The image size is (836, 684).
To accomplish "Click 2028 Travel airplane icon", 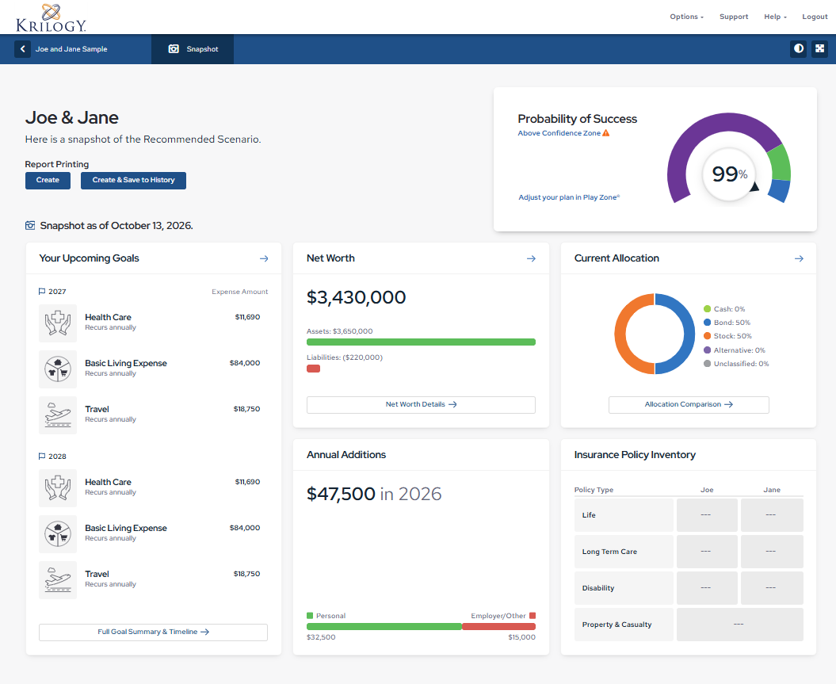I will 58,579.
